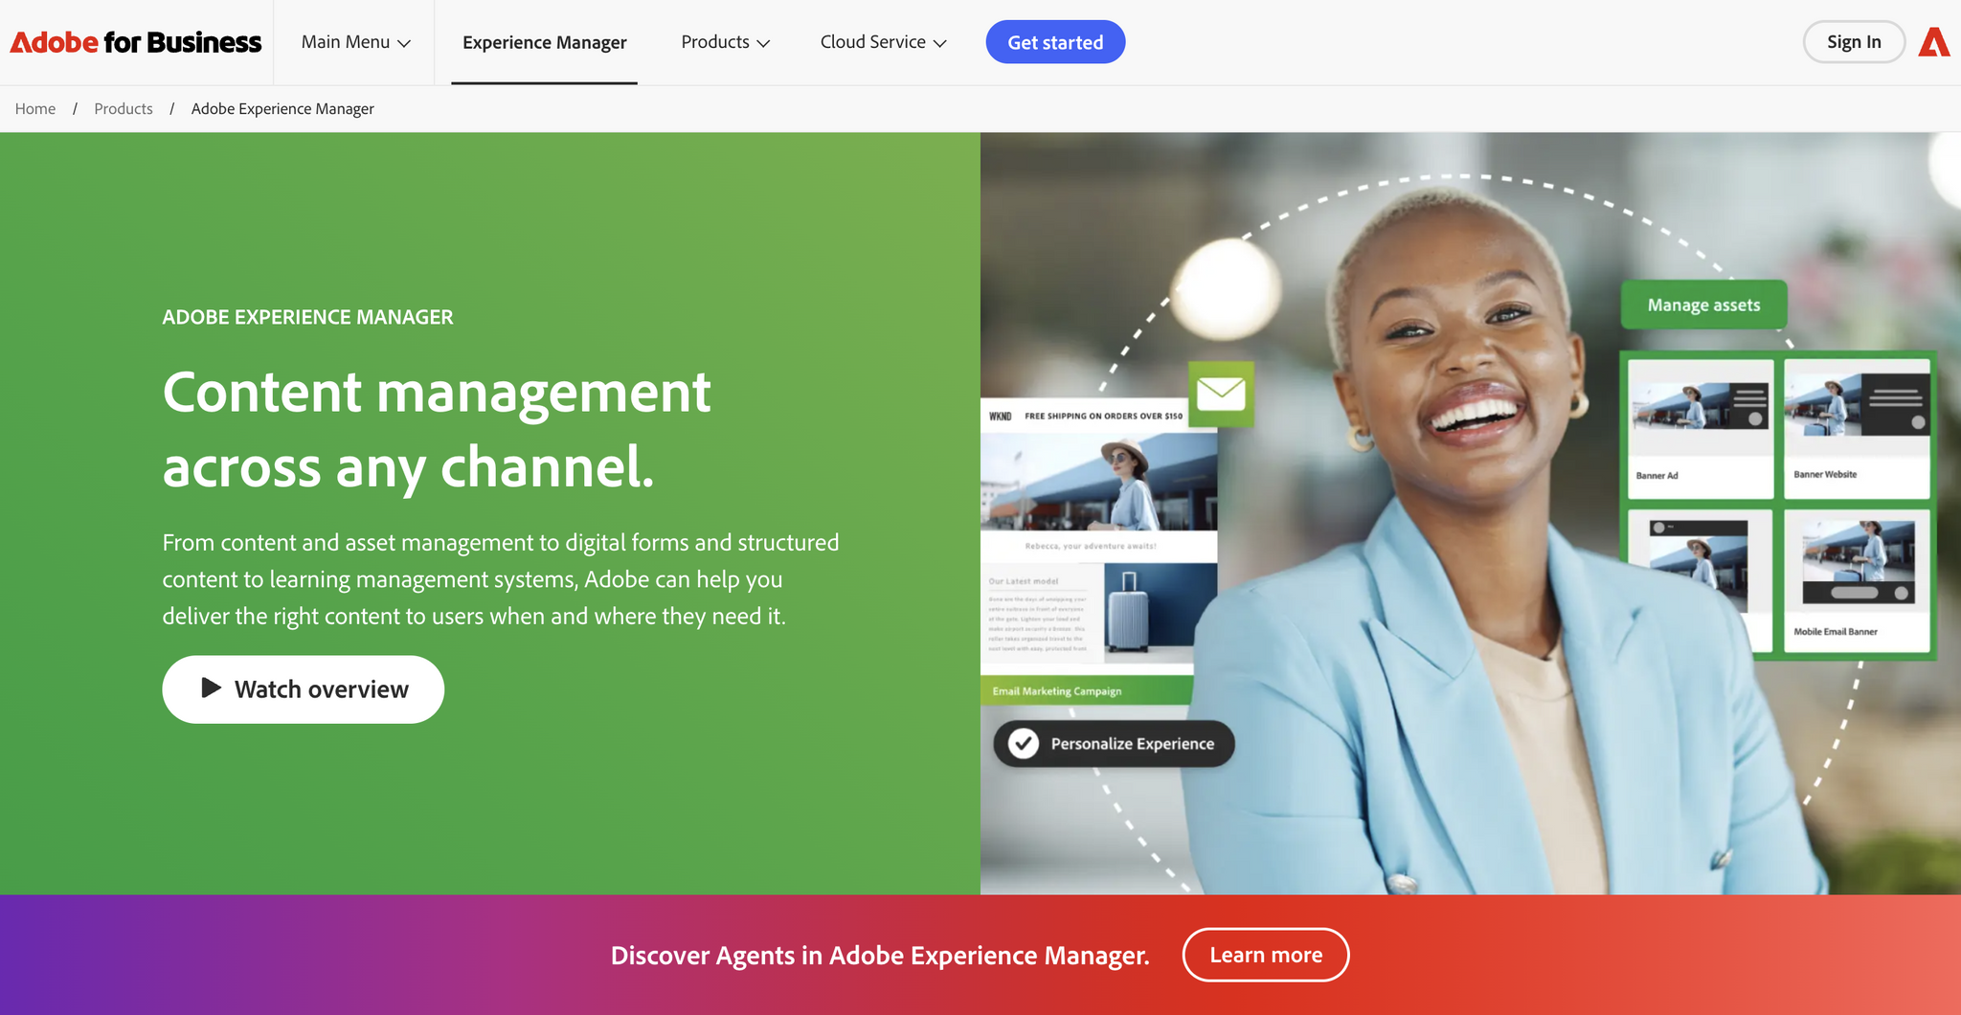Click the checkmark icon beside Personalize Experience

(1024, 743)
